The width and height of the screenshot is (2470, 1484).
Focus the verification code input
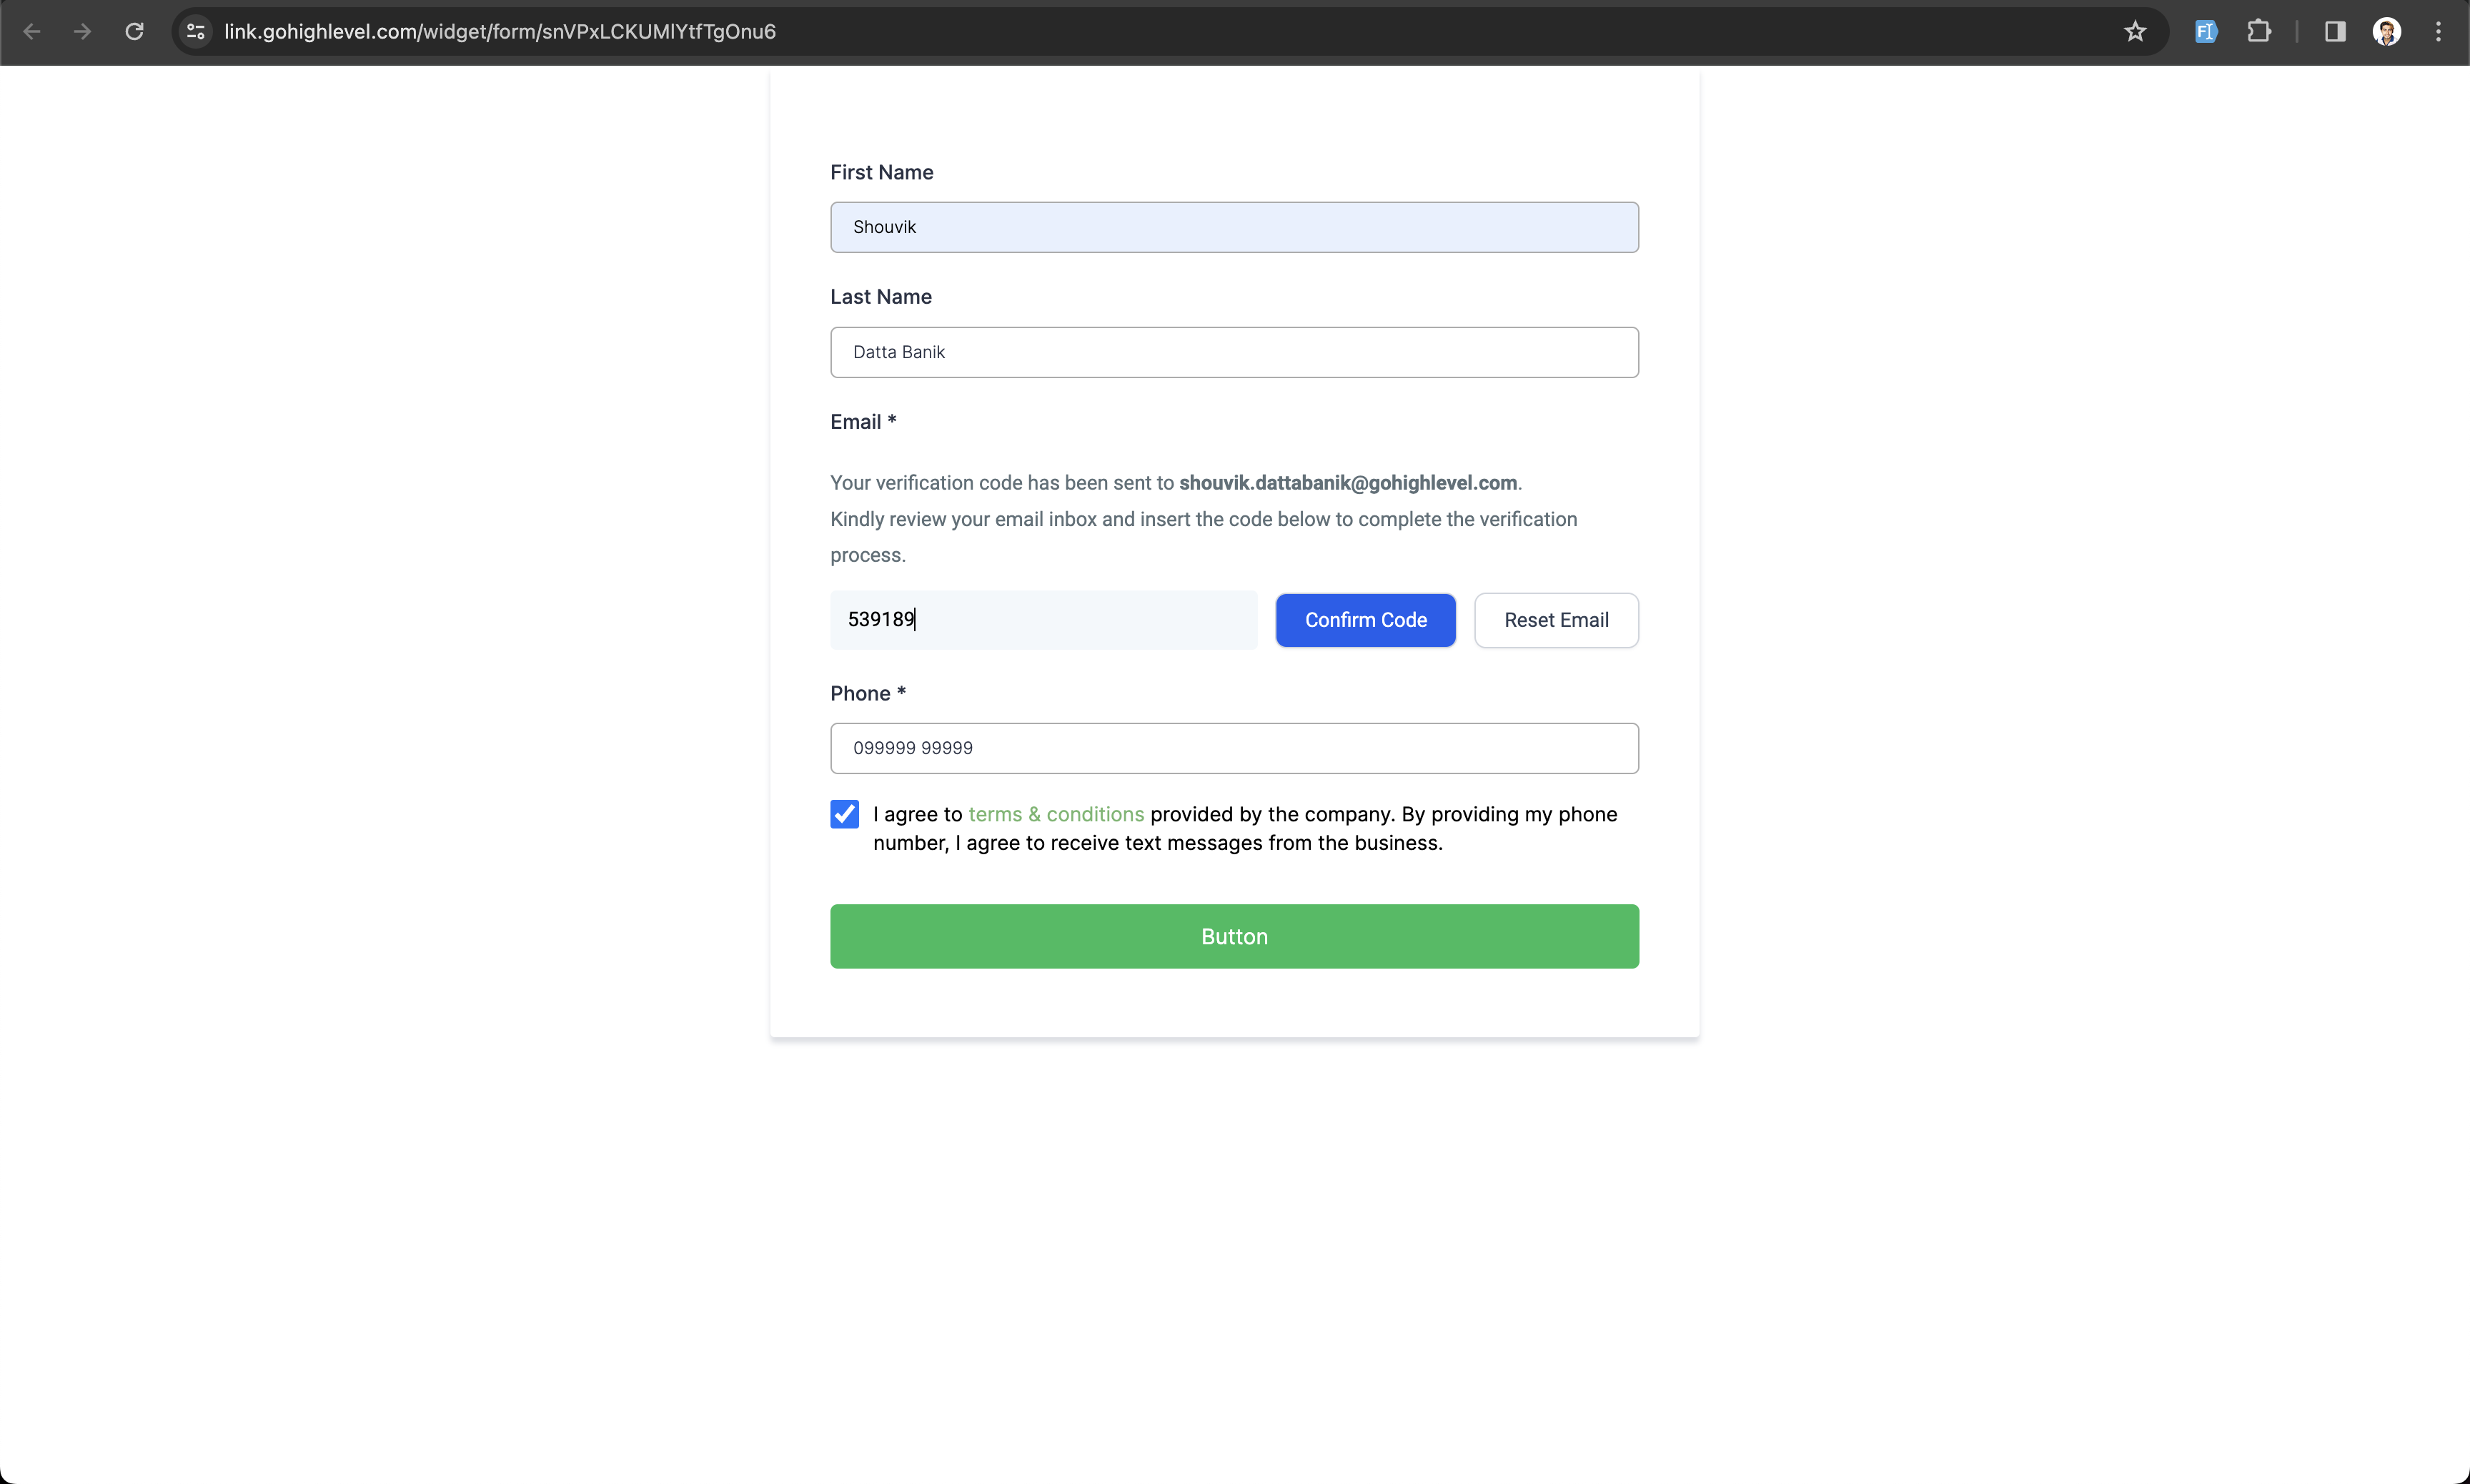pos(1043,620)
